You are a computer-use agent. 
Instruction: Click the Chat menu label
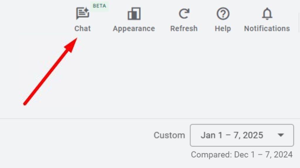82,28
